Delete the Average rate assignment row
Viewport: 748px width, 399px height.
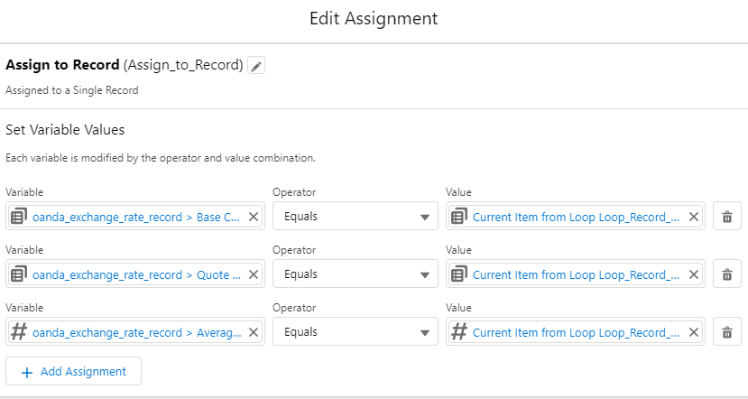click(x=726, y=332)
